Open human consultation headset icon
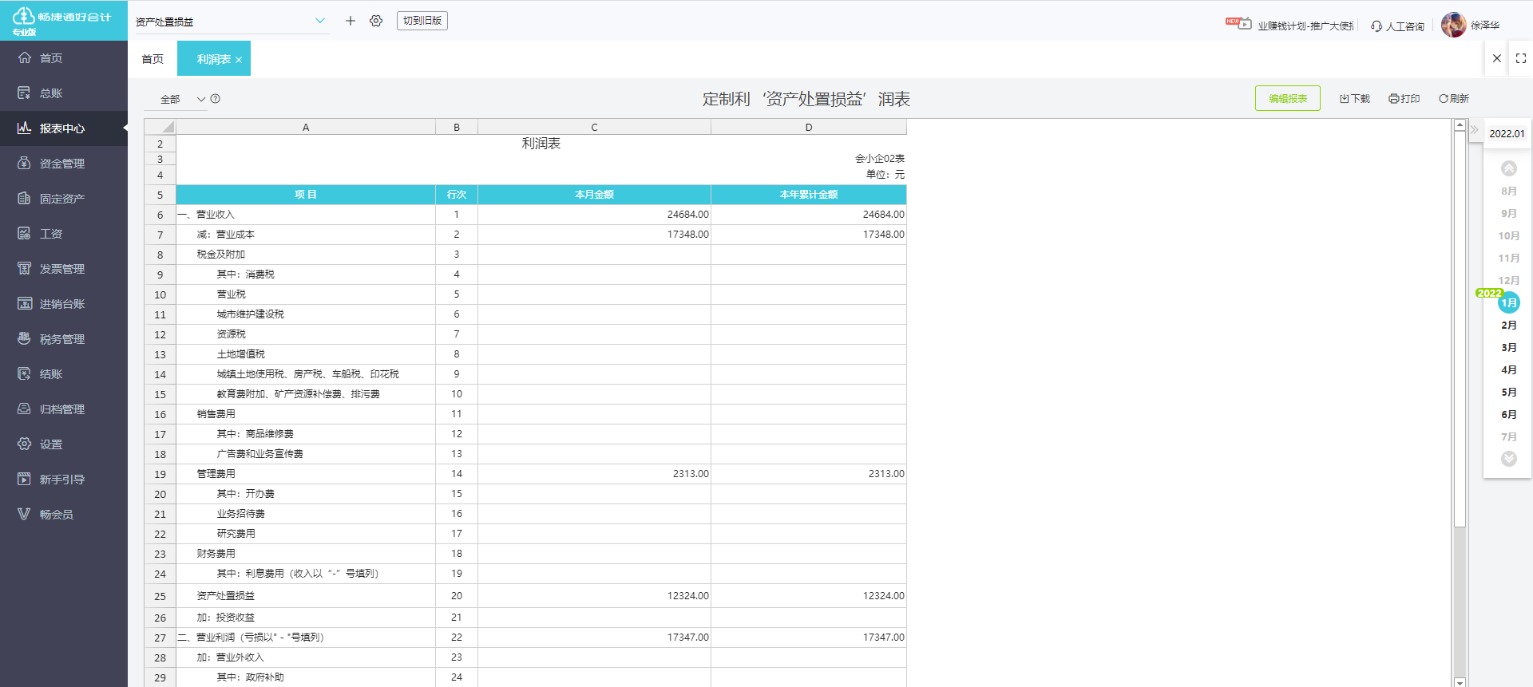1533x687 pixels. (1377, 26)
